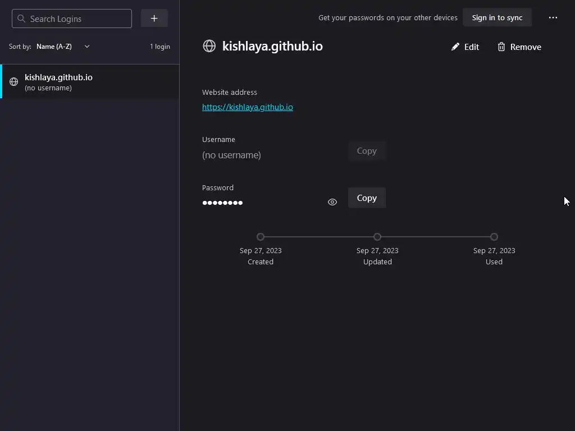Click the Updated timeline marker
Image resolution: width=575 pixels, height=431 pixels.
click(x=377, y=237)
